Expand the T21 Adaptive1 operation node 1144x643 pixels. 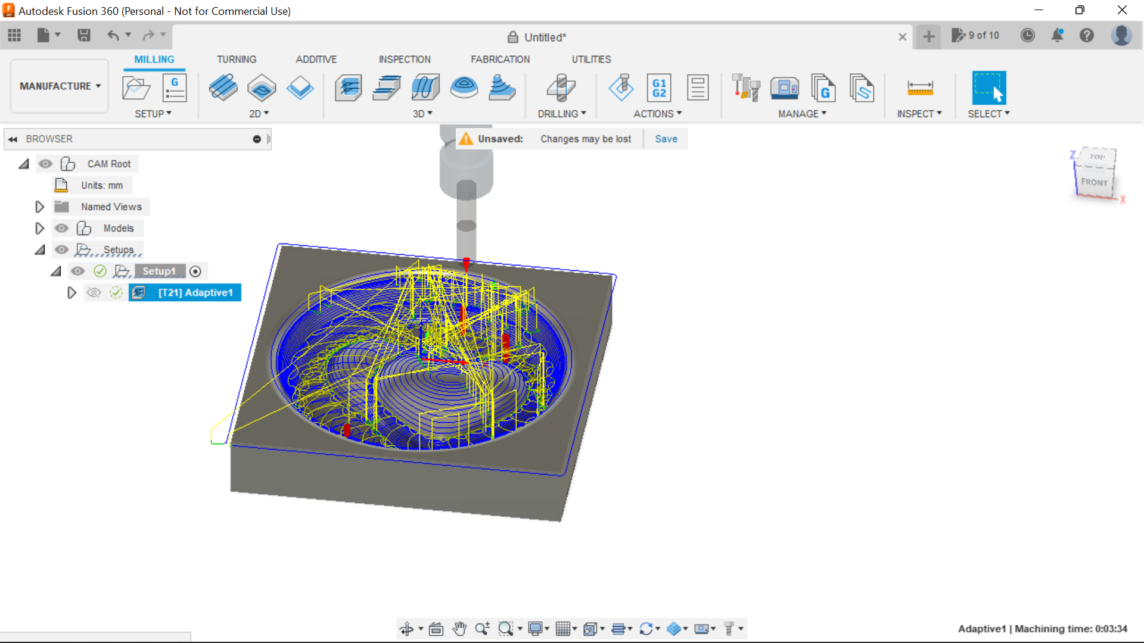click(72, 292)
